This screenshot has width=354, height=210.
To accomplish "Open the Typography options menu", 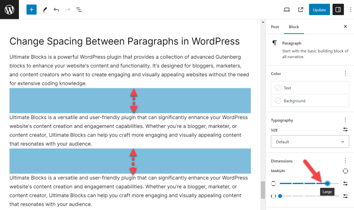I will point(345,120).
